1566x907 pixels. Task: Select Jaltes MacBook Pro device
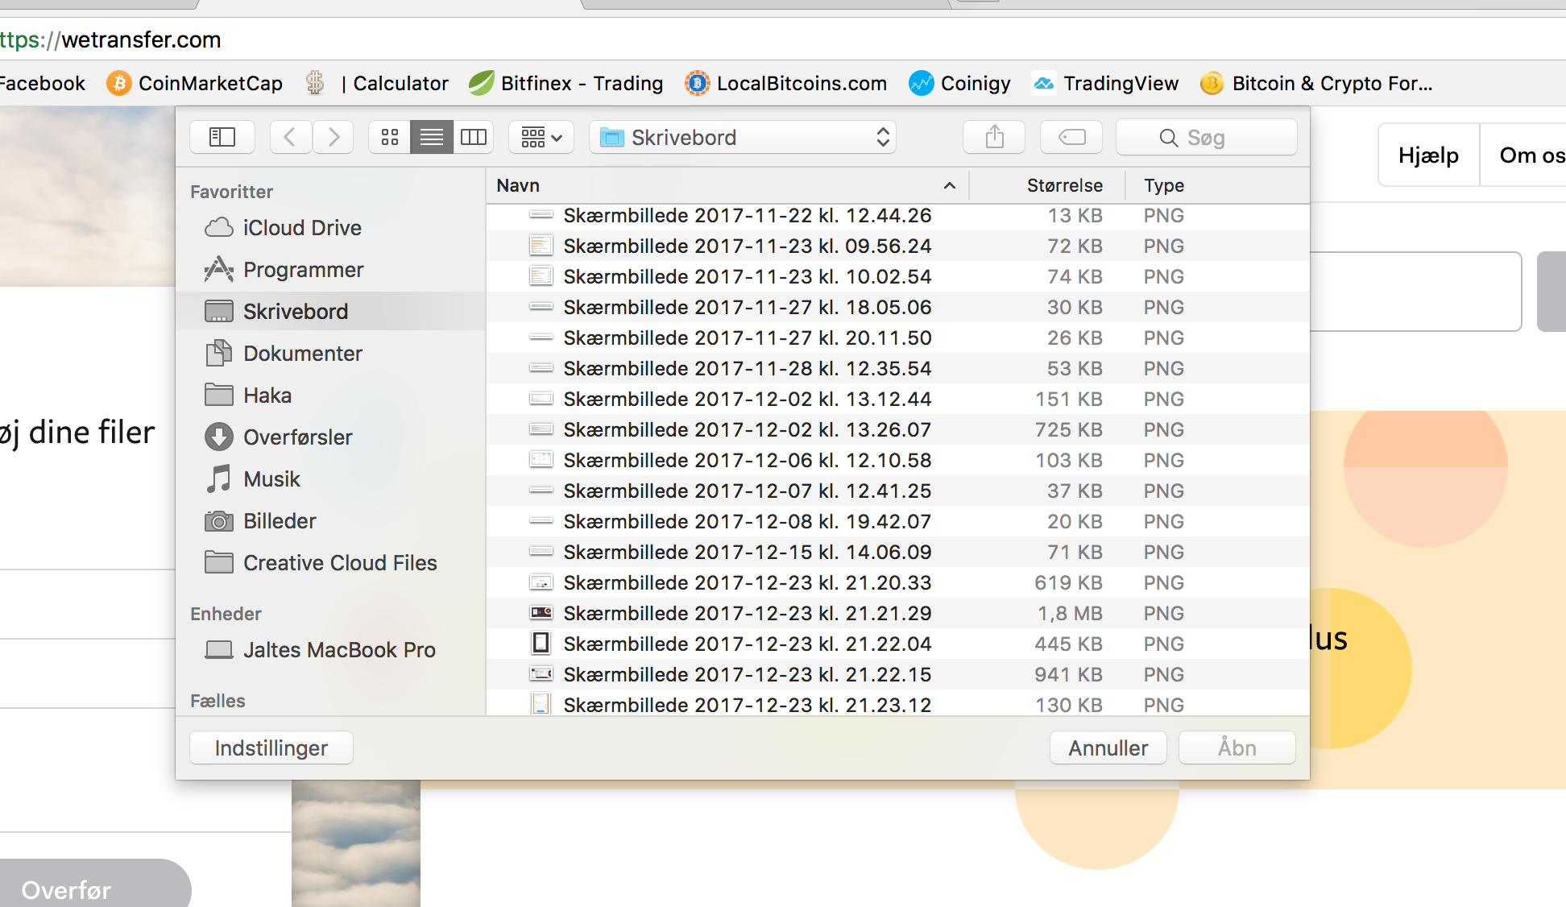(x=338, y=650)
